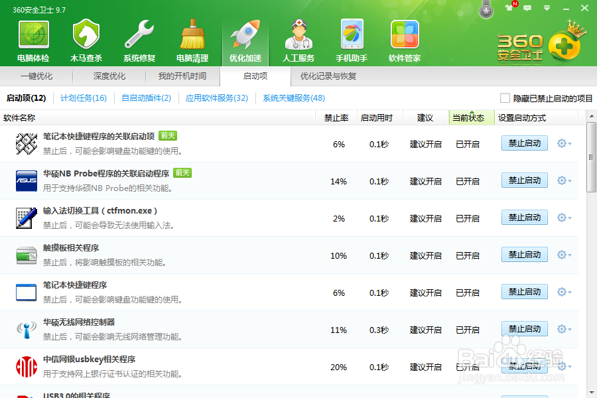Sort by 软件名称 column header
The width and height of the screenshot is (597, 398).
(x=158, y=118)
